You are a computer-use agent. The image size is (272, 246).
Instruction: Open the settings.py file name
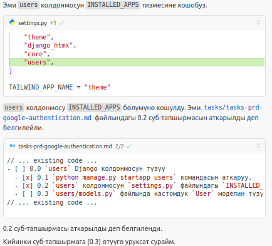pos(33,23)
